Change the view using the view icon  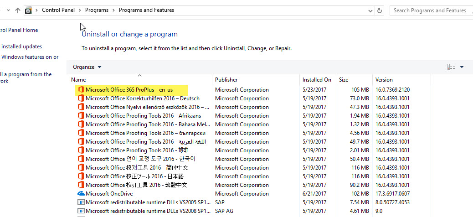pos(451,67)
